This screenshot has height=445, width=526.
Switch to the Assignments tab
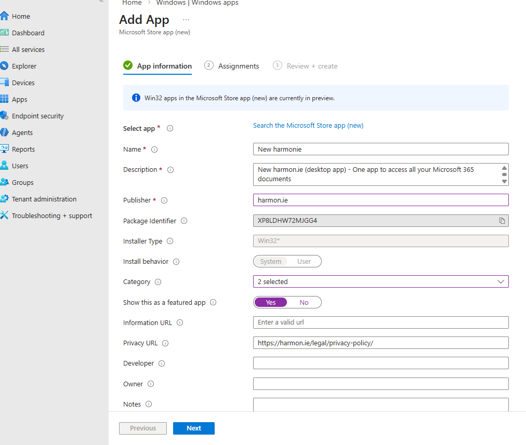pos(239,66)
